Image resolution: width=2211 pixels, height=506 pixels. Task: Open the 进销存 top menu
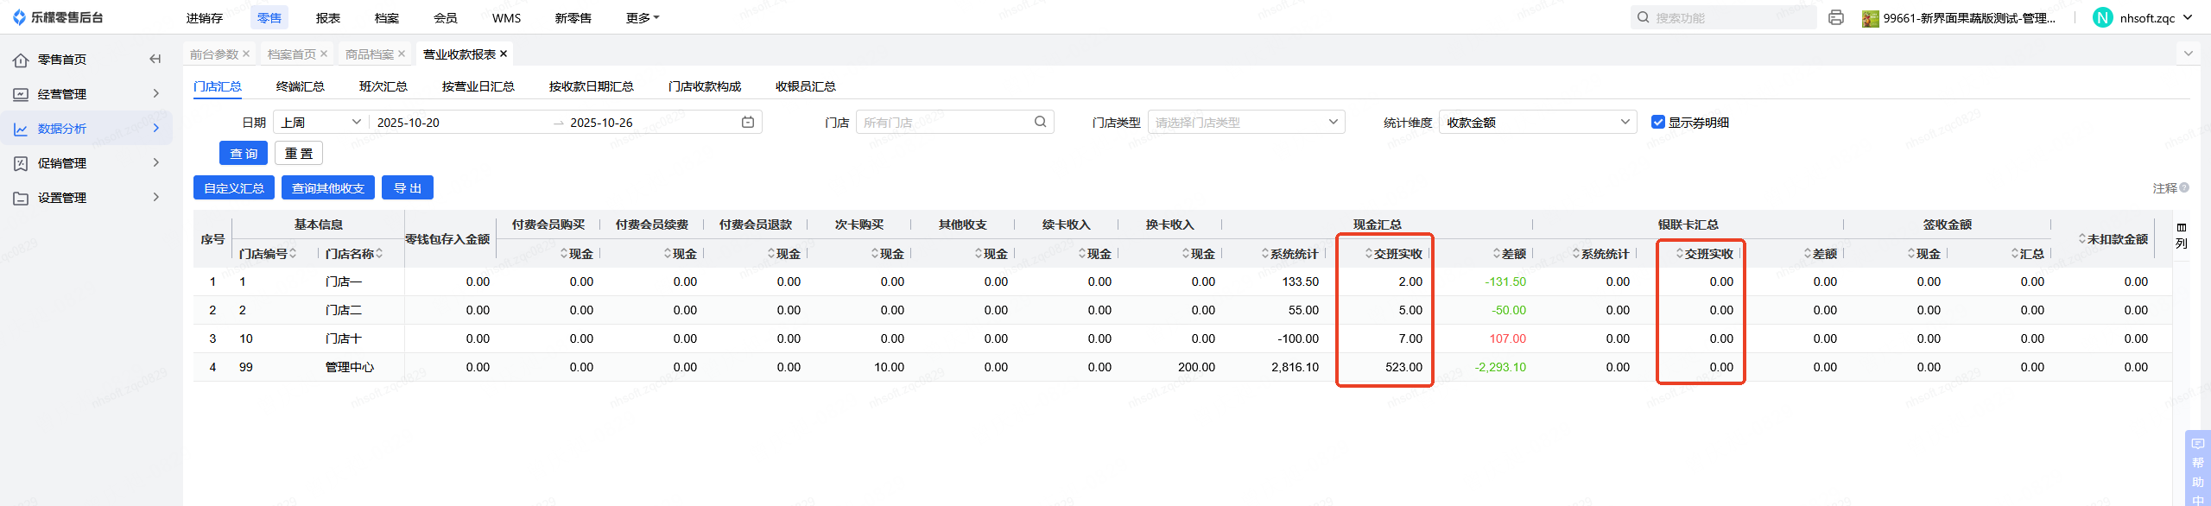pos(205,18)
